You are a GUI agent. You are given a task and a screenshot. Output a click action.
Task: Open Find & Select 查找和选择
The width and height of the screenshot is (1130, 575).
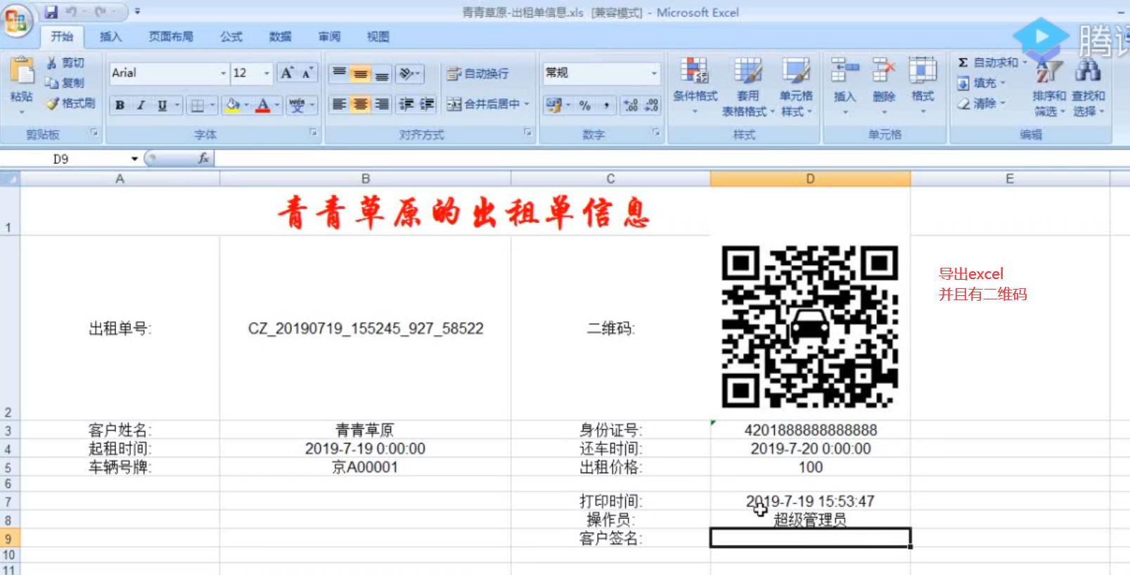tap(1088, 87)
